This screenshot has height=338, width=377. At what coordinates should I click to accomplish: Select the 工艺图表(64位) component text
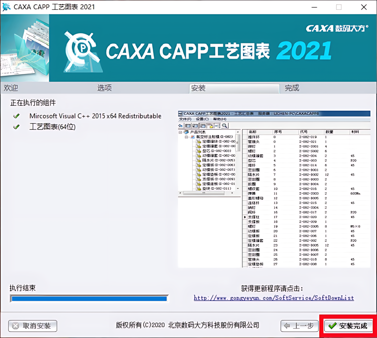[52, 126]
